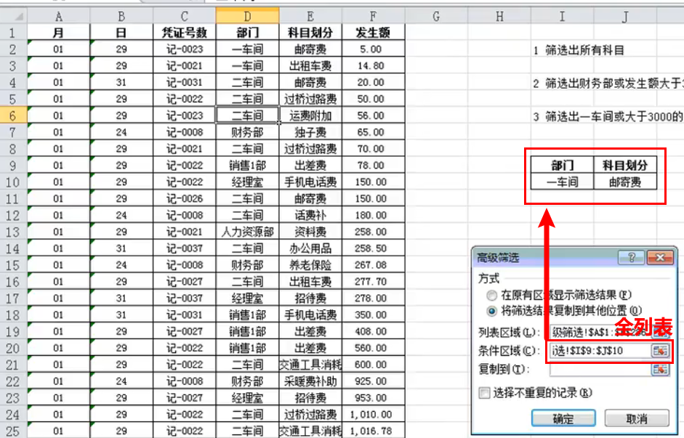Select row 6 header
The height and width of the screenshot is (438, 684).
(x=14, y=115)
